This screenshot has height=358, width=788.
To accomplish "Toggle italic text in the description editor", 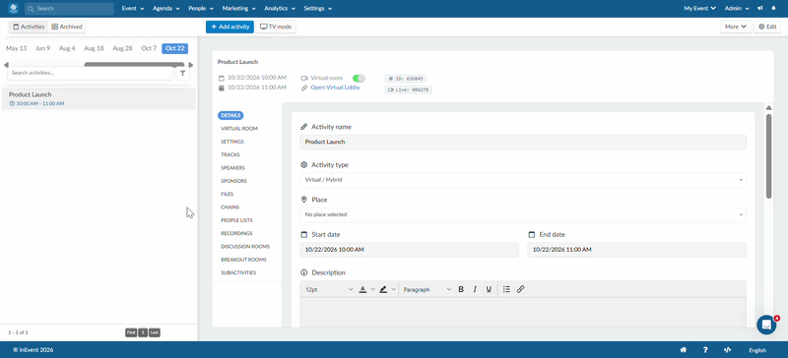I will tap(475, 289).
